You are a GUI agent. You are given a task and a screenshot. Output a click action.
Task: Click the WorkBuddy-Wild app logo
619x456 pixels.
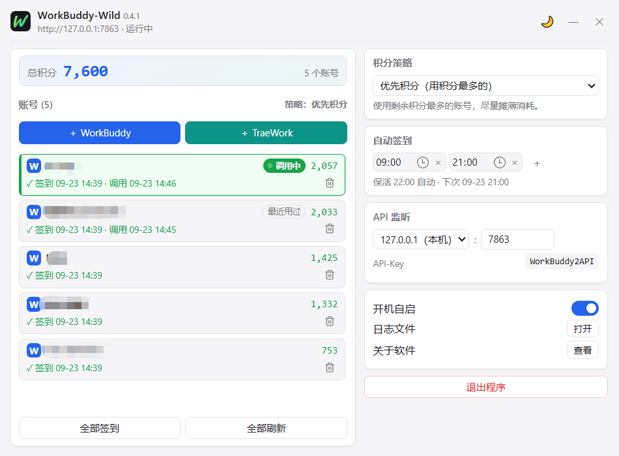pos(21,22)
